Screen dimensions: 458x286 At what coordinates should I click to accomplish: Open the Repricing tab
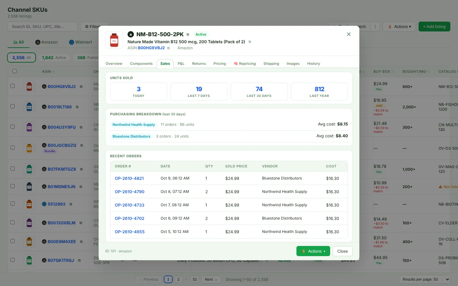coord(245,64)
